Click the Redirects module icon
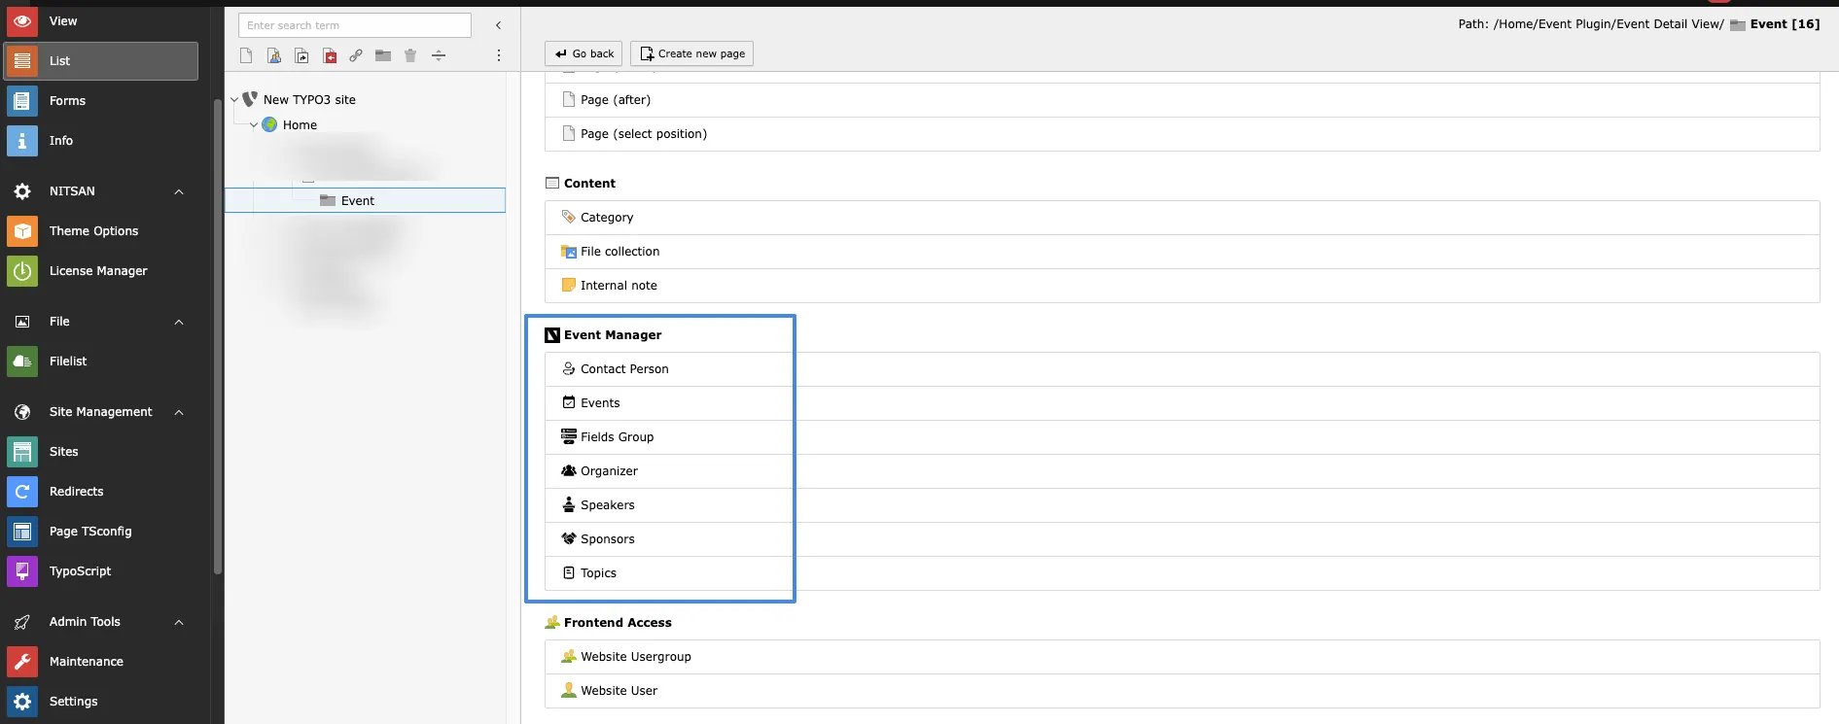This screenshot has height=724, width=1839. point(22,491)
